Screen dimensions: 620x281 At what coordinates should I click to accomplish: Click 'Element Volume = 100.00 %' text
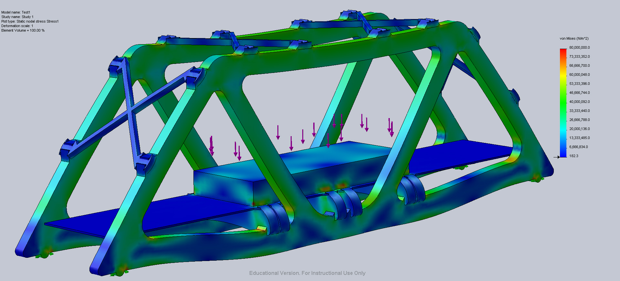[23, 30]
